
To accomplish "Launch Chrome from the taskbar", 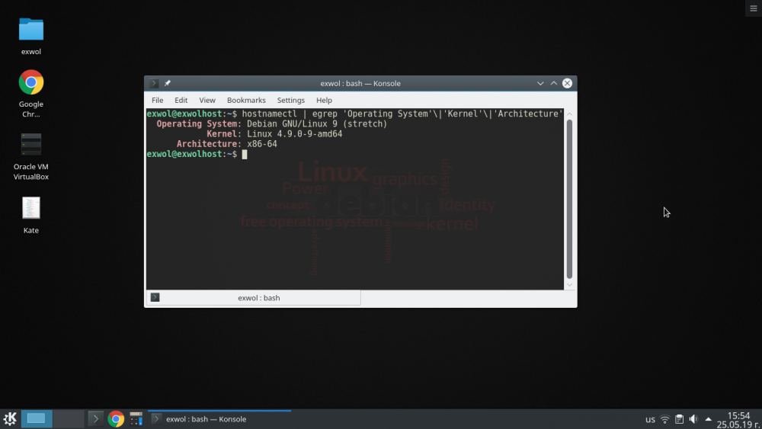I will pos(116,418).
